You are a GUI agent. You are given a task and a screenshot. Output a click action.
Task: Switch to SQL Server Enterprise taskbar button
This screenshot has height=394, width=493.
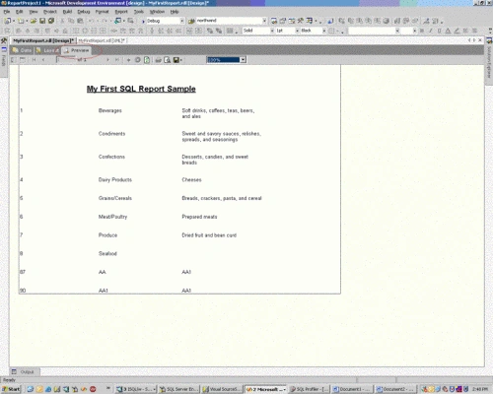(178, 389)
